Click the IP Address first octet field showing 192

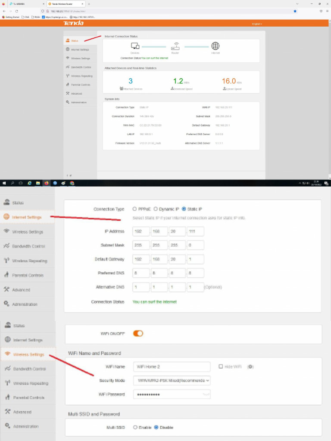pos(141,231)
